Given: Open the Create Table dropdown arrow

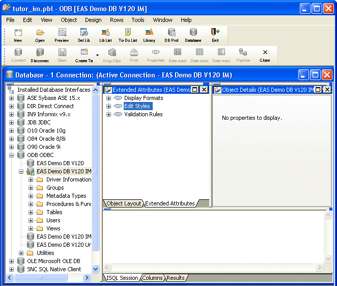Looking at the screenshot, I should (x=98, y=55).
